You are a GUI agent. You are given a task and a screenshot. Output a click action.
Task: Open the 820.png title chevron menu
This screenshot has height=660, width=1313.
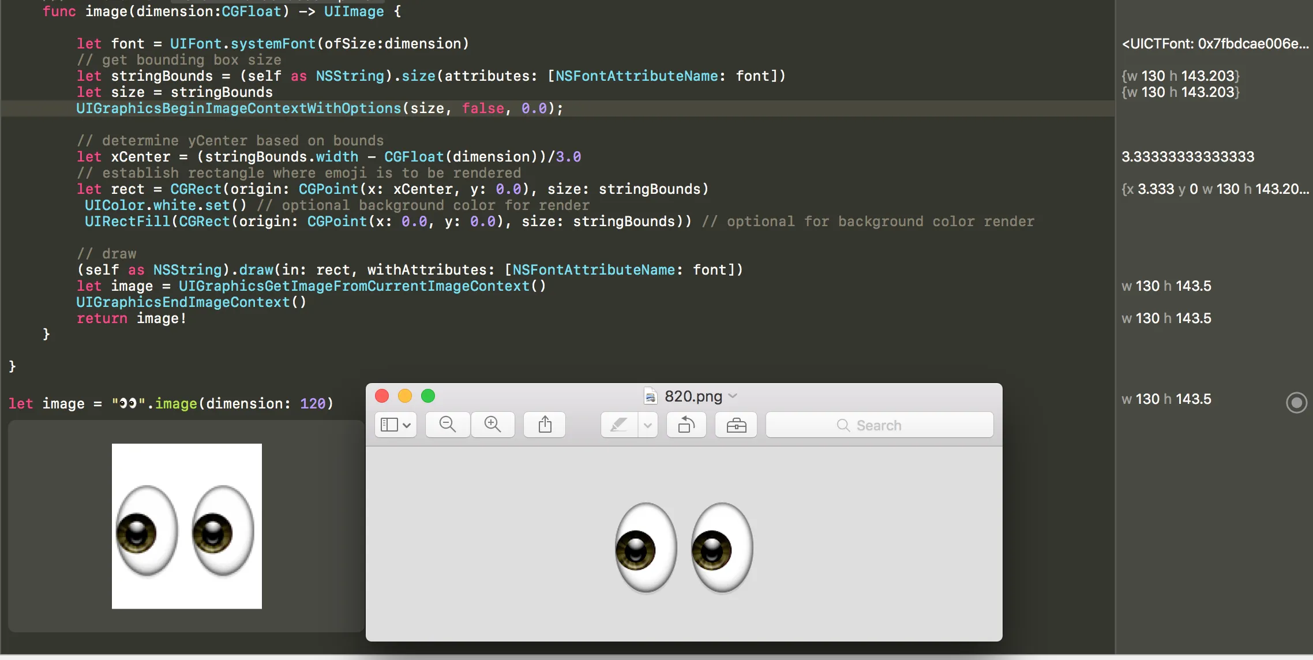click(x=733, y=396)
